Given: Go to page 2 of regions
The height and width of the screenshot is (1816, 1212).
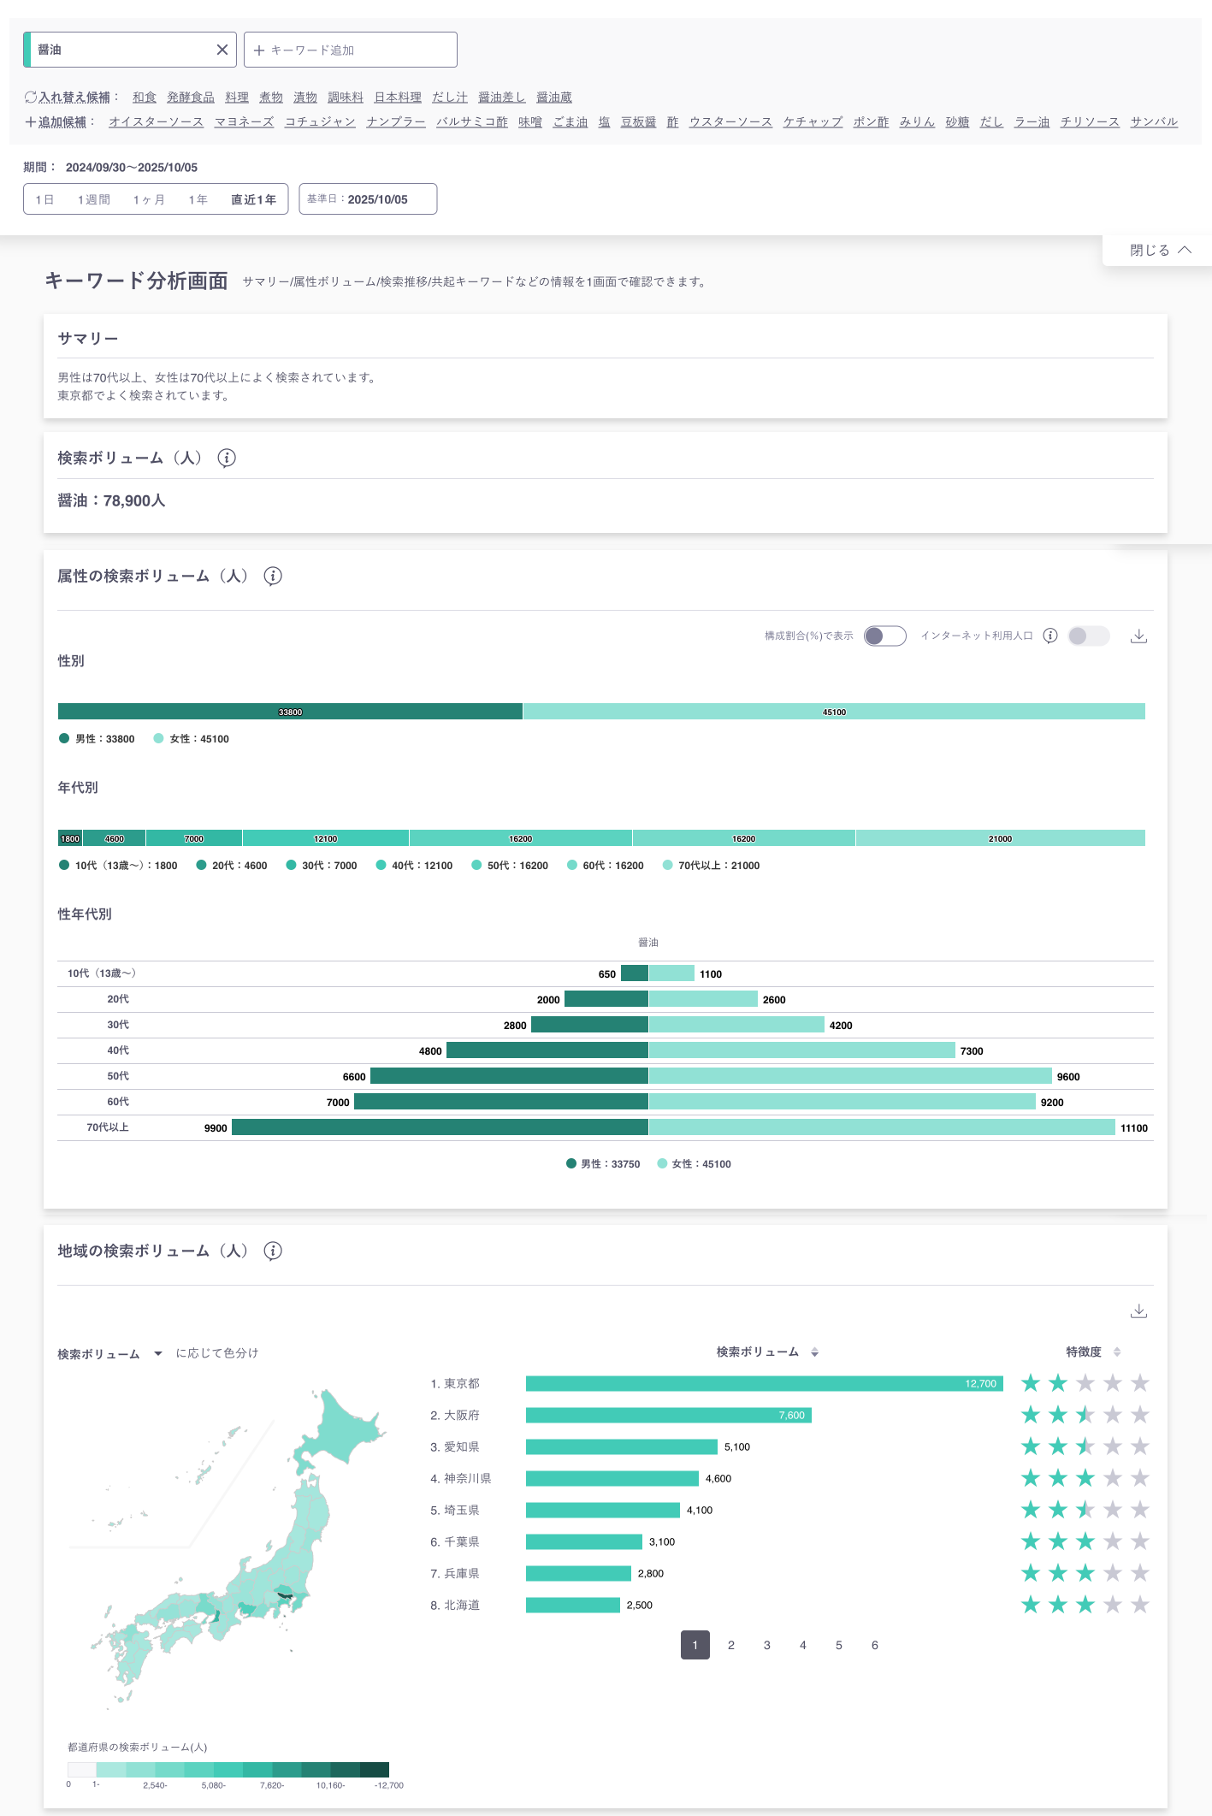Looking at the screenshot, I should 731,1645.
